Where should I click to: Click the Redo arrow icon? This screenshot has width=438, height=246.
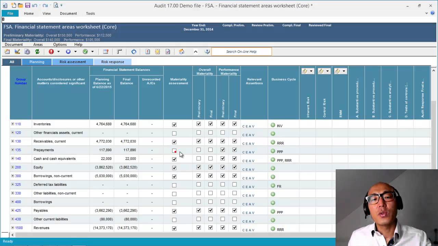pyautogui.click(x=45, y=5)
